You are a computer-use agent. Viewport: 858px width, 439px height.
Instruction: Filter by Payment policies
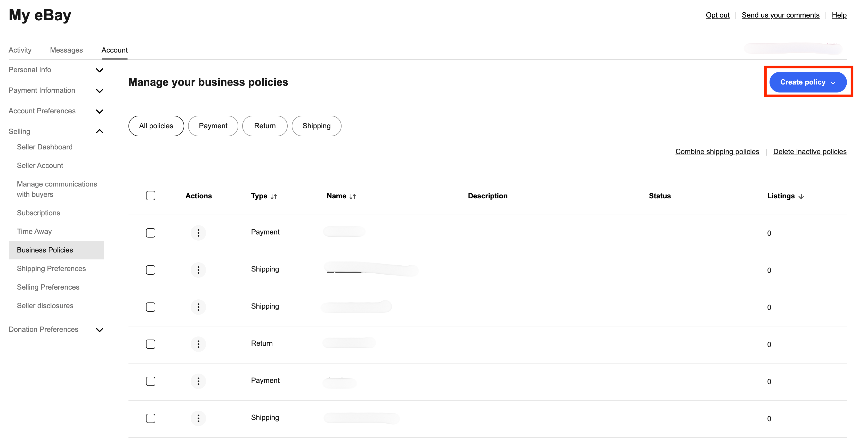click(213, 126)
